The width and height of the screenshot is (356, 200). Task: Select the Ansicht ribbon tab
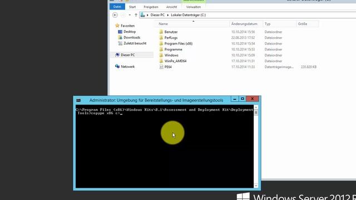[171, 7]
